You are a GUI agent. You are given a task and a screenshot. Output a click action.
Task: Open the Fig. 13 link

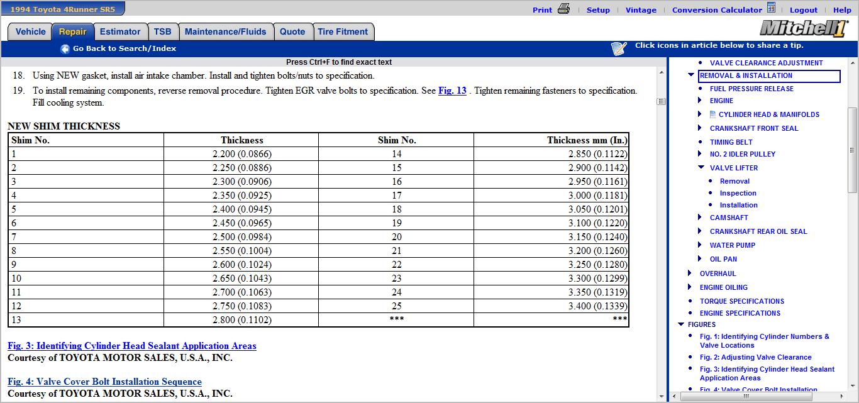point(452,91)
